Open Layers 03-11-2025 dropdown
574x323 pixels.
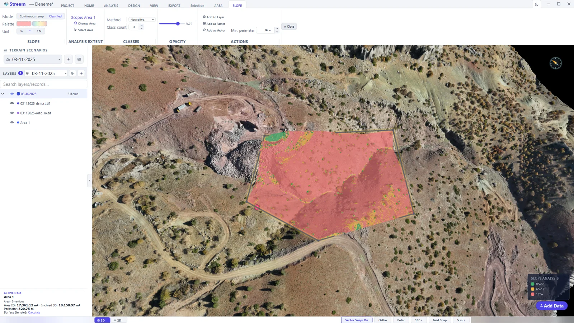[46, 73]
